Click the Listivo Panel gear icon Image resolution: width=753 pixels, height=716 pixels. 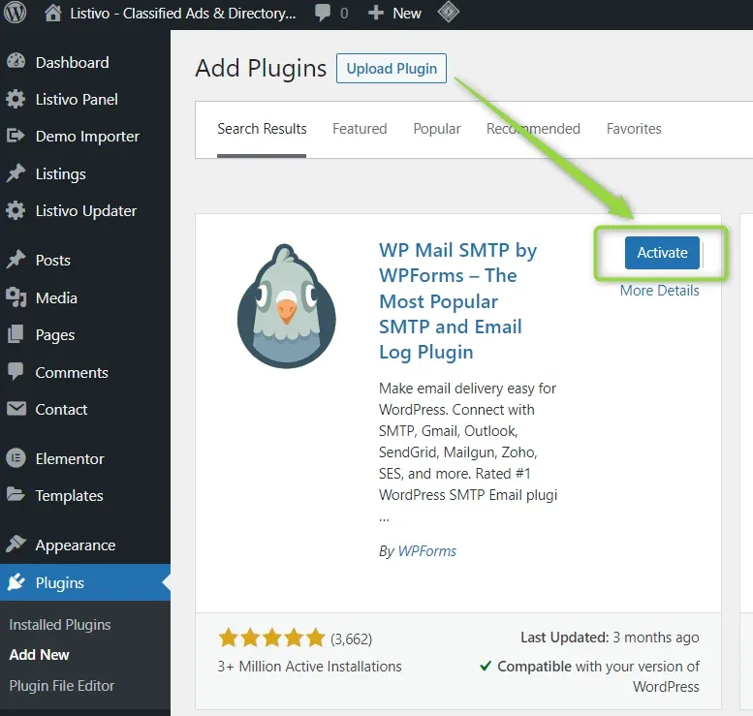pyautogui.click(x=16, y=99)
